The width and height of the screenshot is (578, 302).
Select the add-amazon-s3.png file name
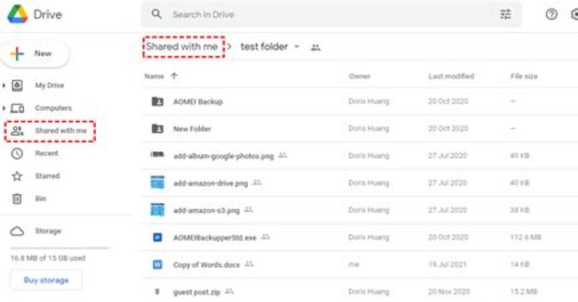pos(206,210)
